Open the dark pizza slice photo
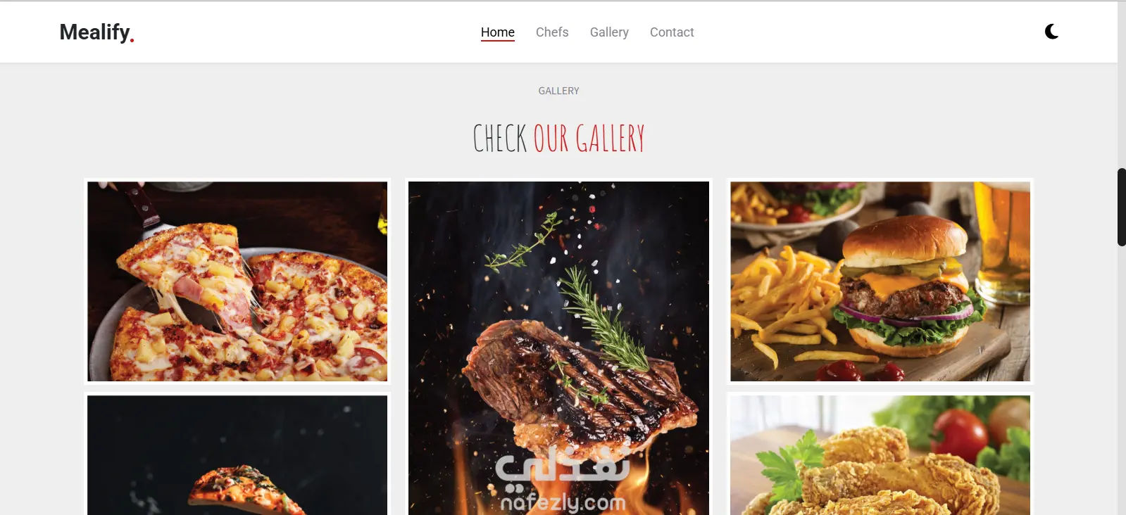The width and height of the screenshot is (1126, 515). 237,455
